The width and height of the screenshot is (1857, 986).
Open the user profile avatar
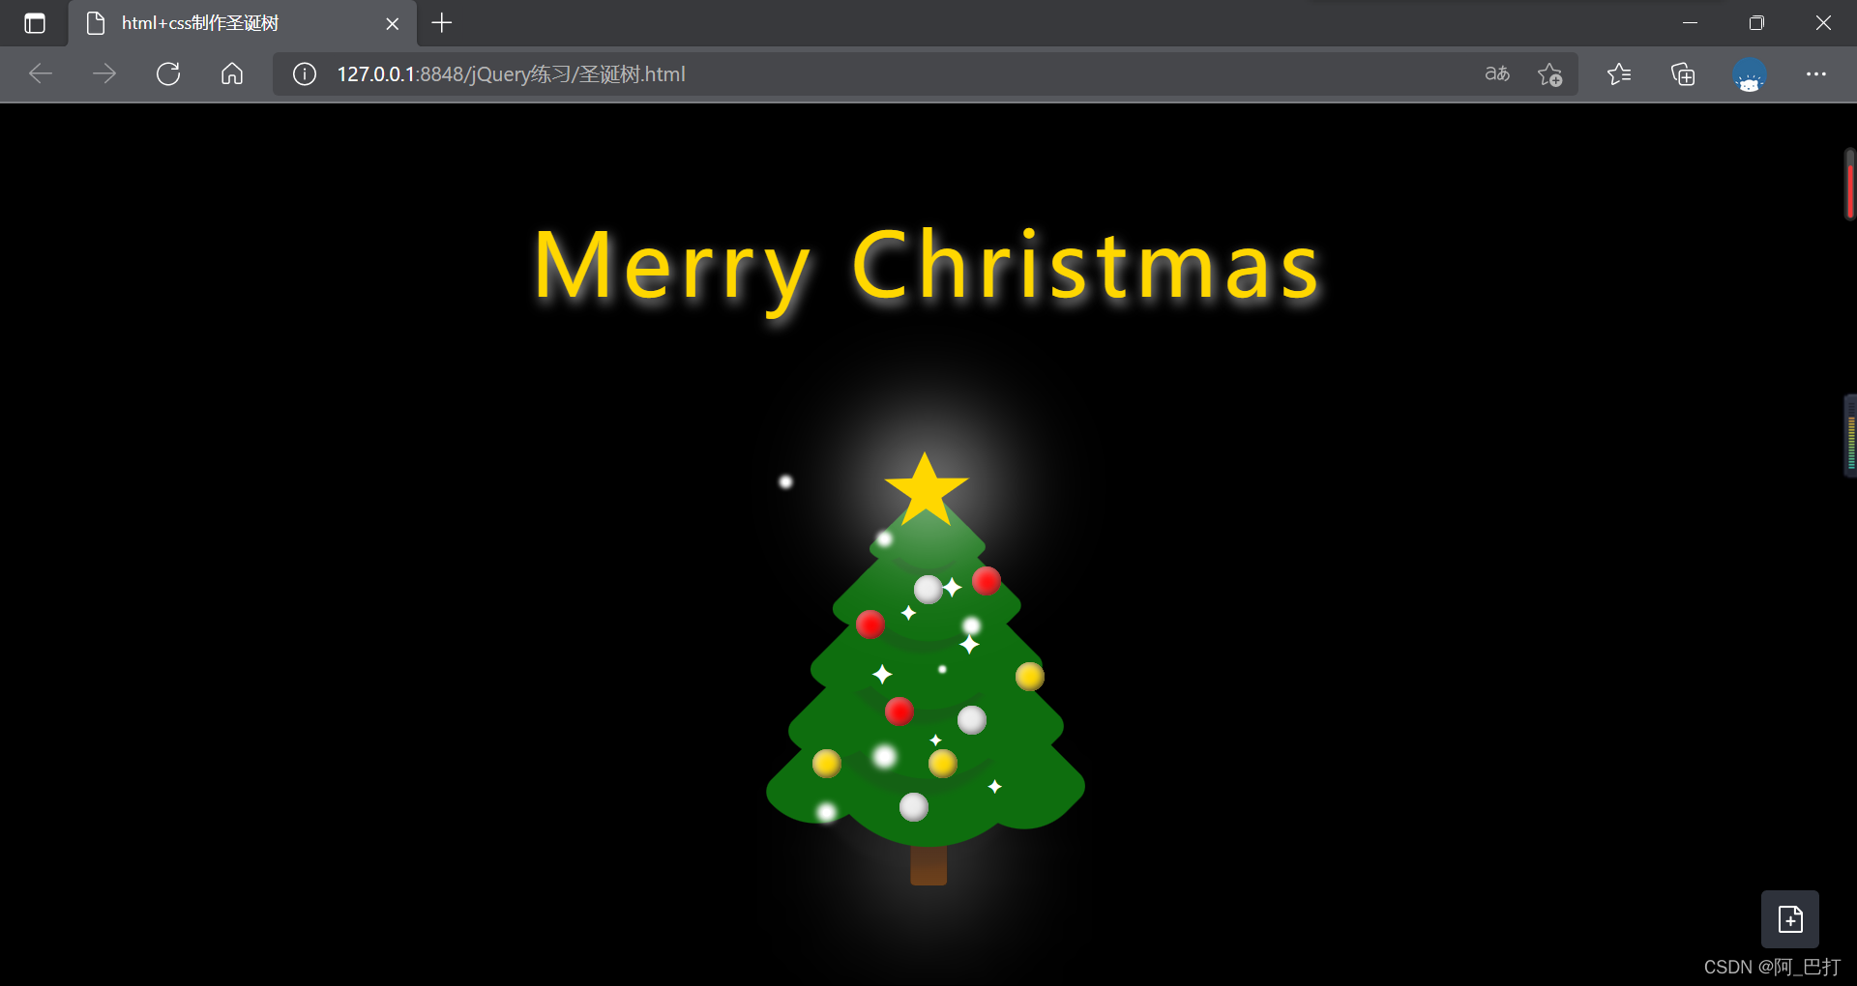1749,74
